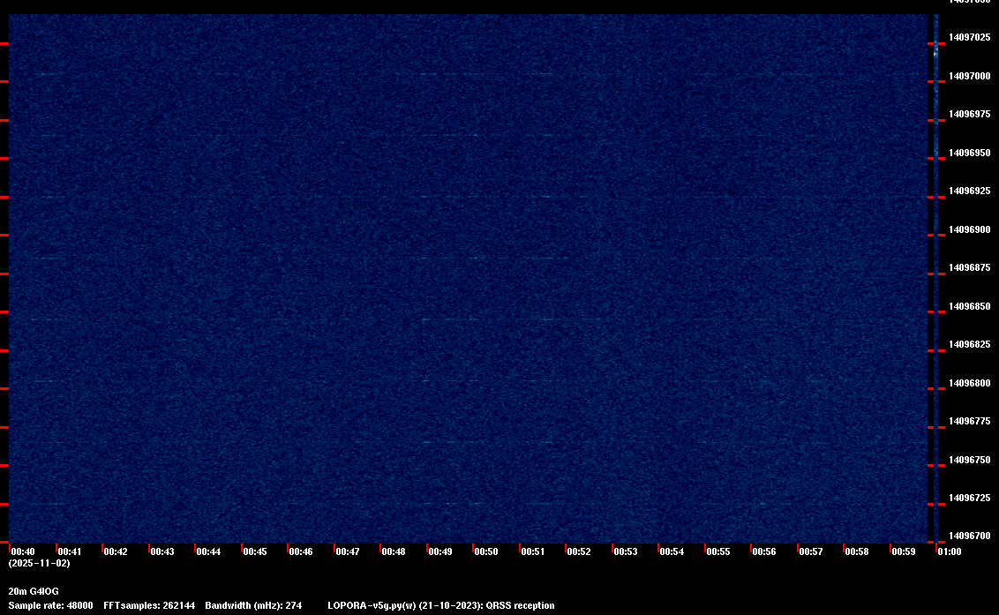999x615 pixels.
Task: Click the 00:59 time axis label
Action: (x=904, y=551)
